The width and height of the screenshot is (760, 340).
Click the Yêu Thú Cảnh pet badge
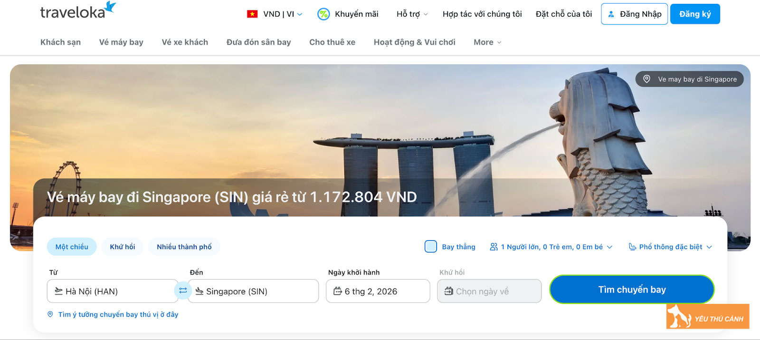(x=707, y=317)
